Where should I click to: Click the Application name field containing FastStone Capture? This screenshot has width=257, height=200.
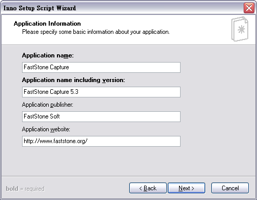[x=101, y=67]
